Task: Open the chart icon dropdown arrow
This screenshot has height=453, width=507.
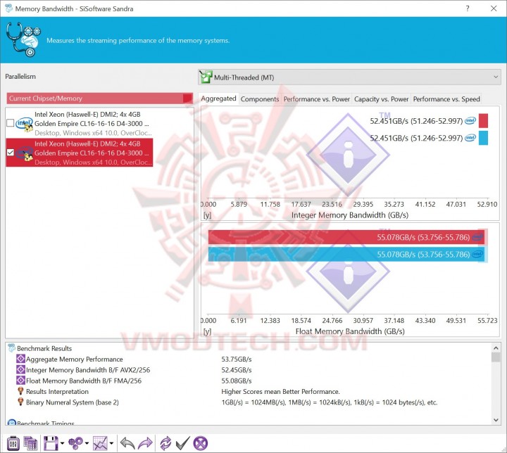Action: click(111, 443)
